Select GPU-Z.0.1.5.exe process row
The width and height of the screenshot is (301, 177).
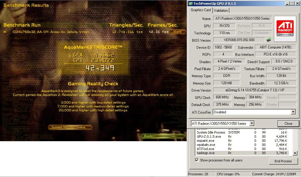tap(243, 136)
